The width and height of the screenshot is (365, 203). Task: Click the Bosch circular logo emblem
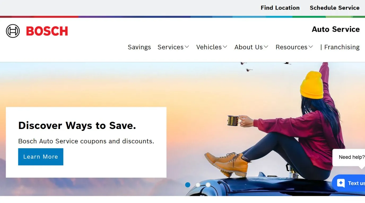pyautogui.click(x=13, y=31)
